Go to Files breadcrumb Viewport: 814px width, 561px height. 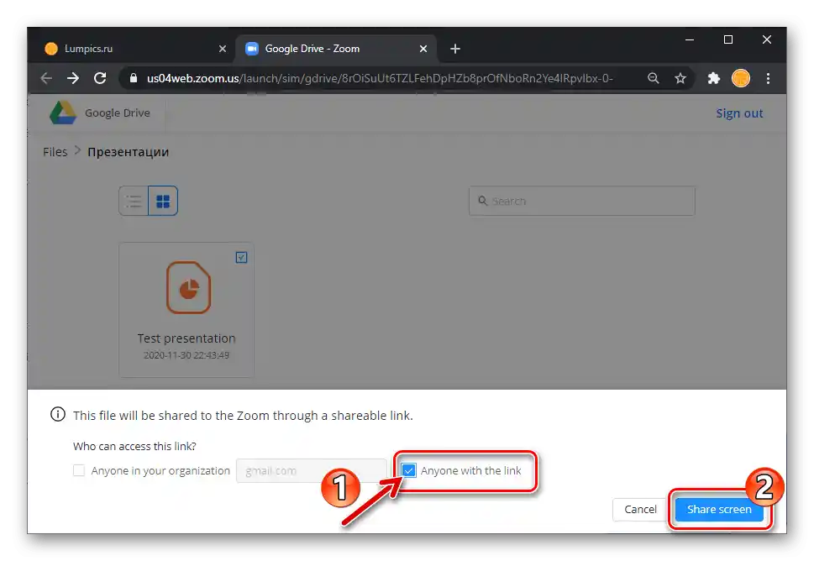point(55,152)
